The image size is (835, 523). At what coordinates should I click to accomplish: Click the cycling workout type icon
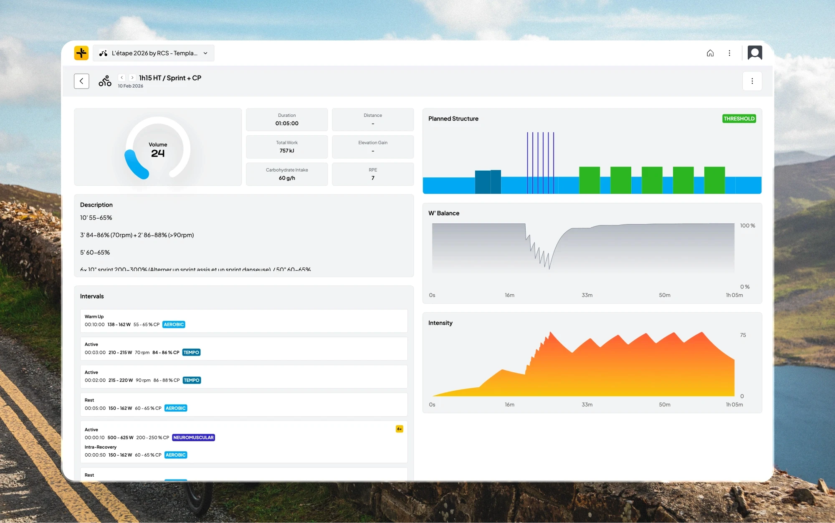[105, 81]
